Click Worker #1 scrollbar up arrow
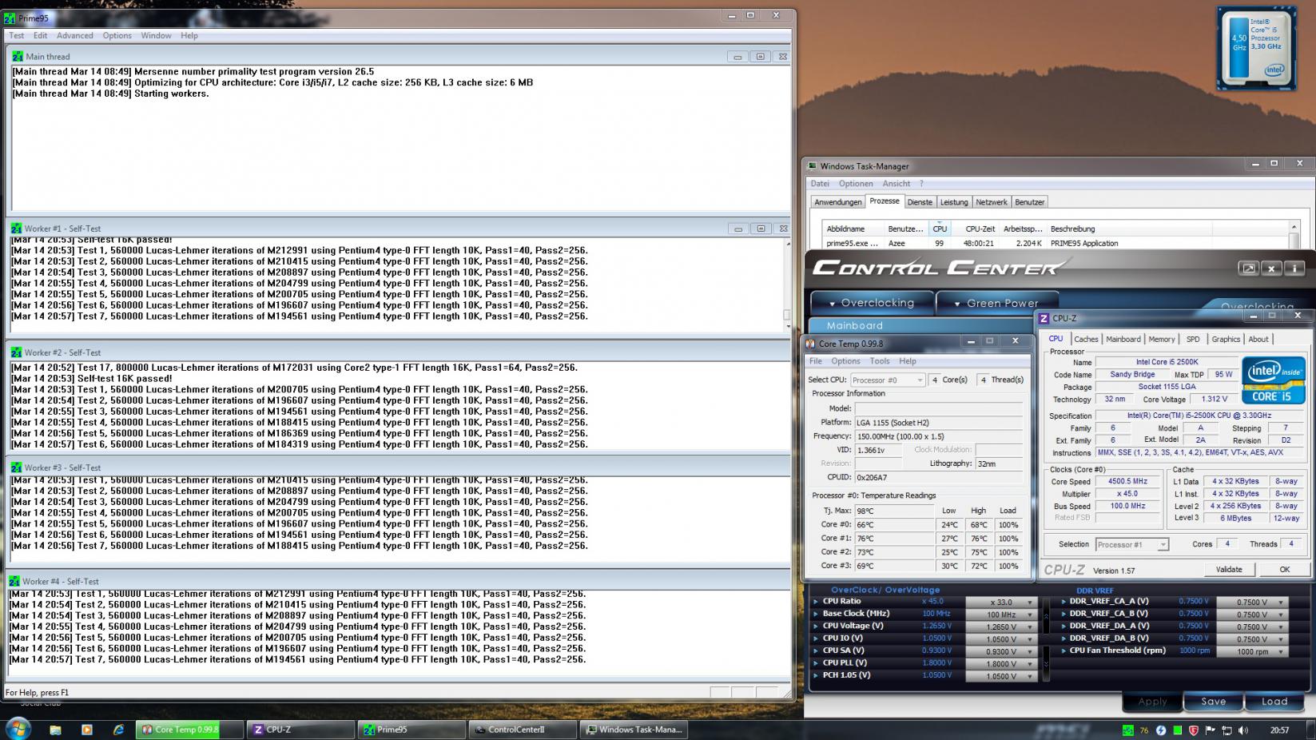The height and width of the screenshot is (740, 1316). 788,243
